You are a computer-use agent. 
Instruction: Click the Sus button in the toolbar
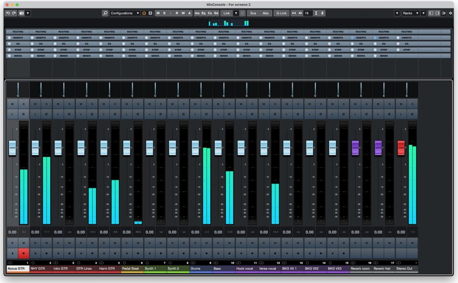(x=254, y=13)
